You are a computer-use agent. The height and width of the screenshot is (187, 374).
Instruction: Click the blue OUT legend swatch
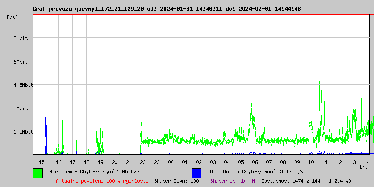coord(196,173)
